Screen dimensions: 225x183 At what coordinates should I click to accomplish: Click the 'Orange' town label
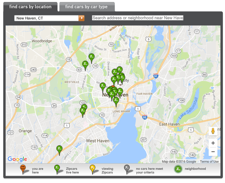coord(25,131)
